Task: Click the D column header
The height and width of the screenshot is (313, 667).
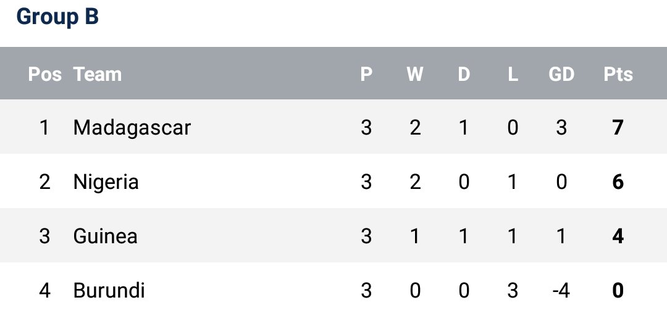Action: pyautogui.click(x=464, y=75)
